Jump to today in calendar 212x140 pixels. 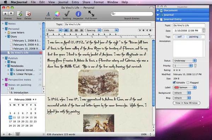(34, 99)
